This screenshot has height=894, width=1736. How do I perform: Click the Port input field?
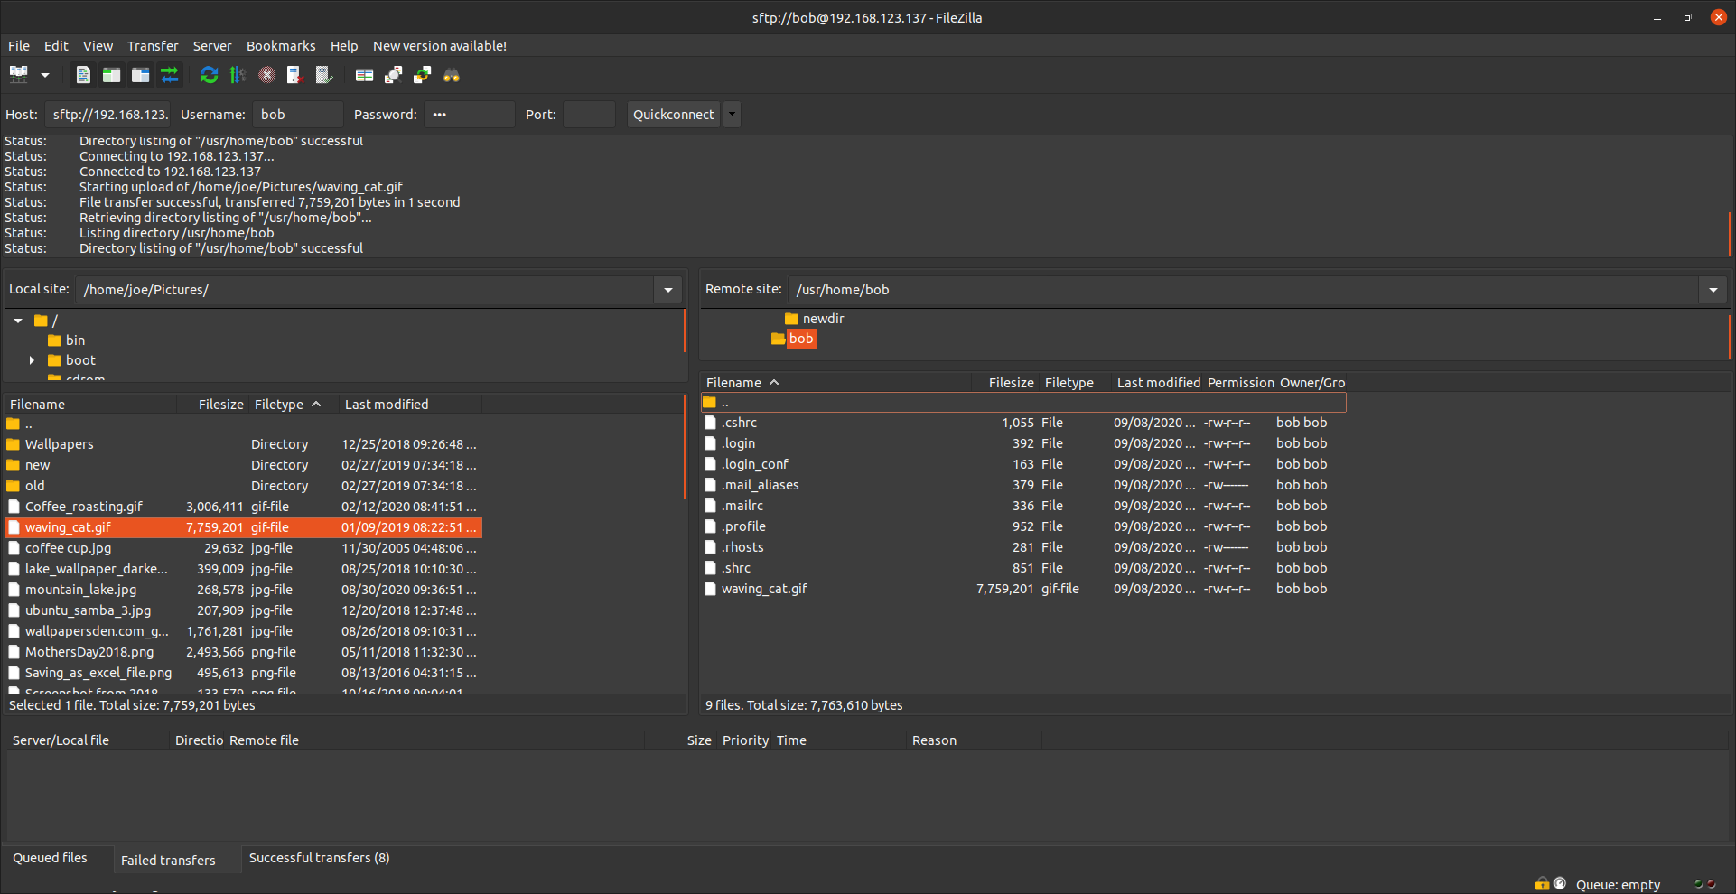(x=589, y=115)
